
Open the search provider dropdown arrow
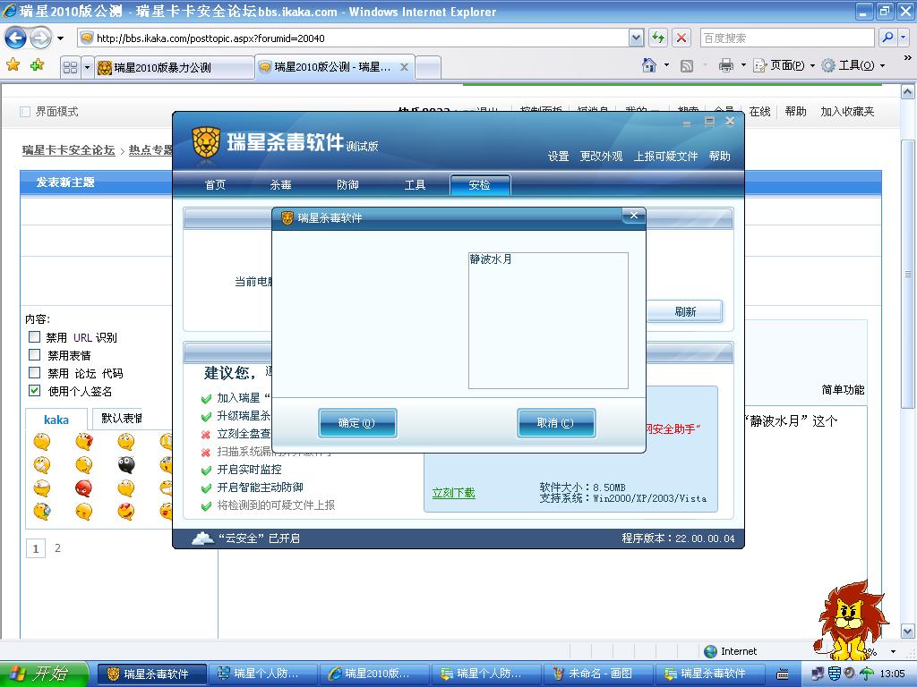903,38
